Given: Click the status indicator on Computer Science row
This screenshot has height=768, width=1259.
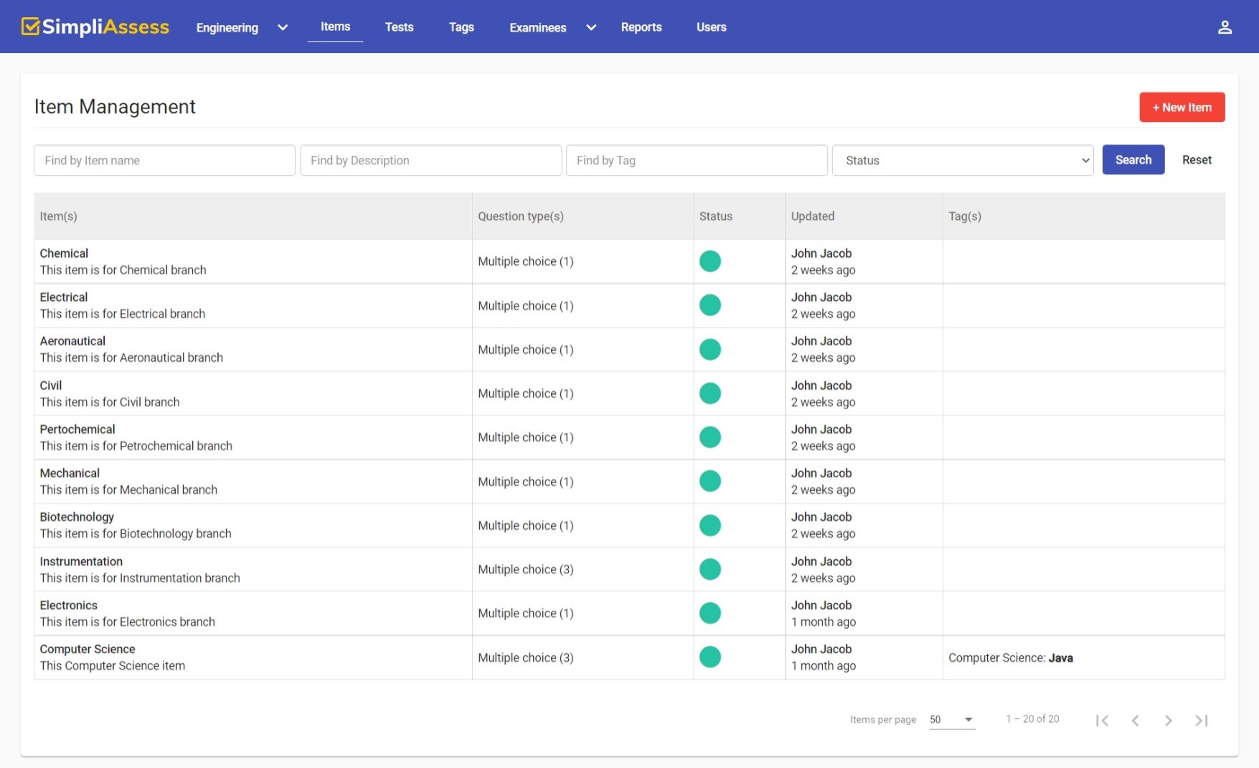Looking at the screenshot, I should pos(710,657).
